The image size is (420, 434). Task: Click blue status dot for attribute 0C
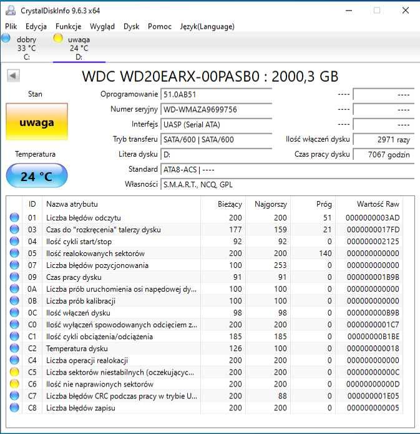tap(14, 313)
